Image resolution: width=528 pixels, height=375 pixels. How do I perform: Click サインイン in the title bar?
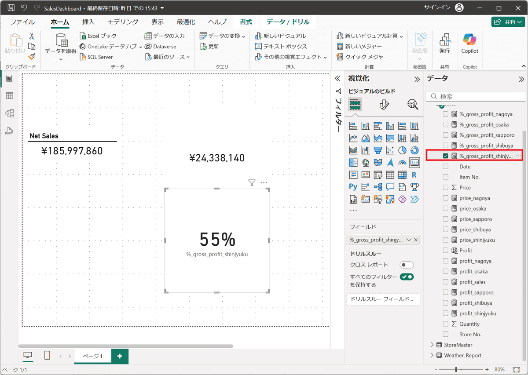coord(437,7)
